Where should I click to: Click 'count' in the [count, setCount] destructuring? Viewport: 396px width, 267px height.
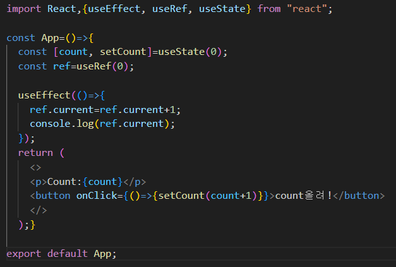click(x=73, y=52)
